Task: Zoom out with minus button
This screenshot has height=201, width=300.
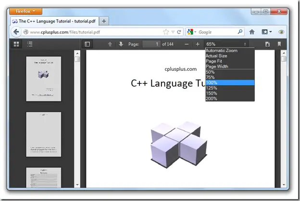Action: click(187, 44)
